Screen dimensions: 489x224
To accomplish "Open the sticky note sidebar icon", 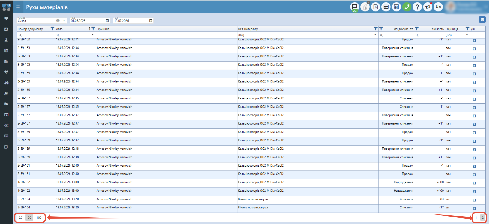I will [x=6, y=147].
